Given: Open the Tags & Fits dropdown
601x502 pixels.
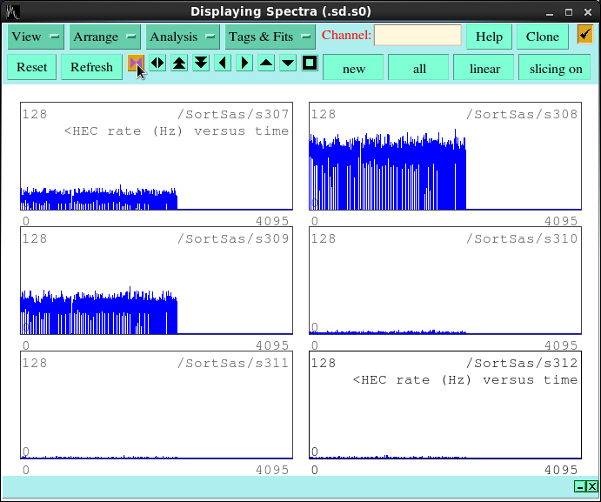Looking at the screenshot, I should click(x=270, y=37).
